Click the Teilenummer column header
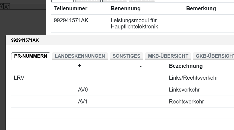The height and width of the screenshot is (130, 234). [71, 8]
